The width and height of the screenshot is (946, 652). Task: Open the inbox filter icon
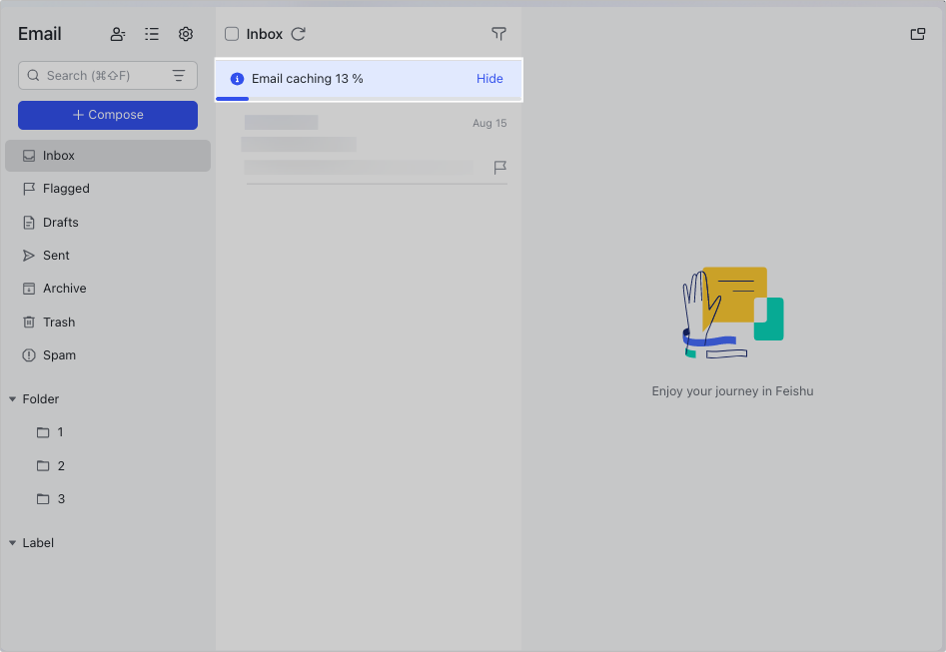click(x=498, y=33)
